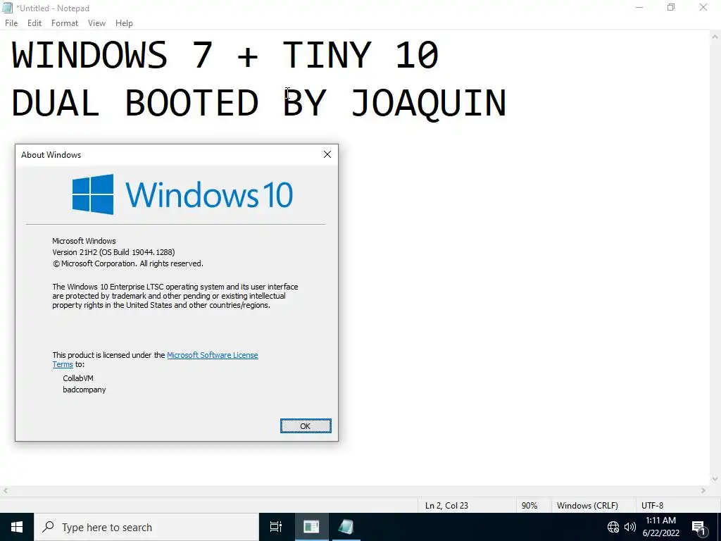Click text 'DUAL BOOTED BY JOAQUIN'
Screen dimensions: 721x541
tap(259, 103)
